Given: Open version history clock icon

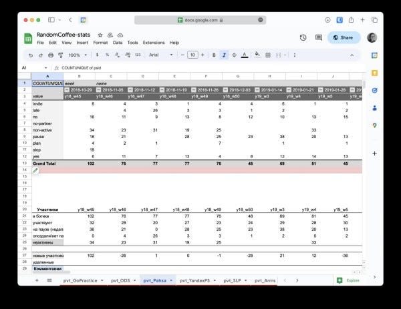Looking at the screenshot, I should [303, 37].
